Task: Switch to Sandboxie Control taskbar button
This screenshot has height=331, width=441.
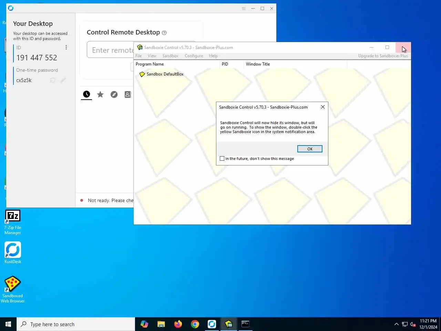Action: click(229, 324)
